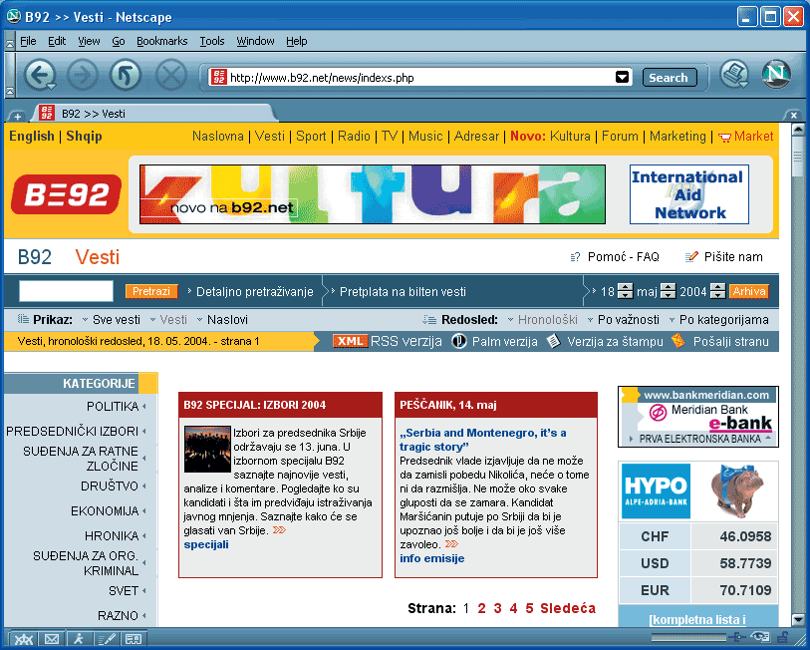Click in the news search text field

pos(66,291)
